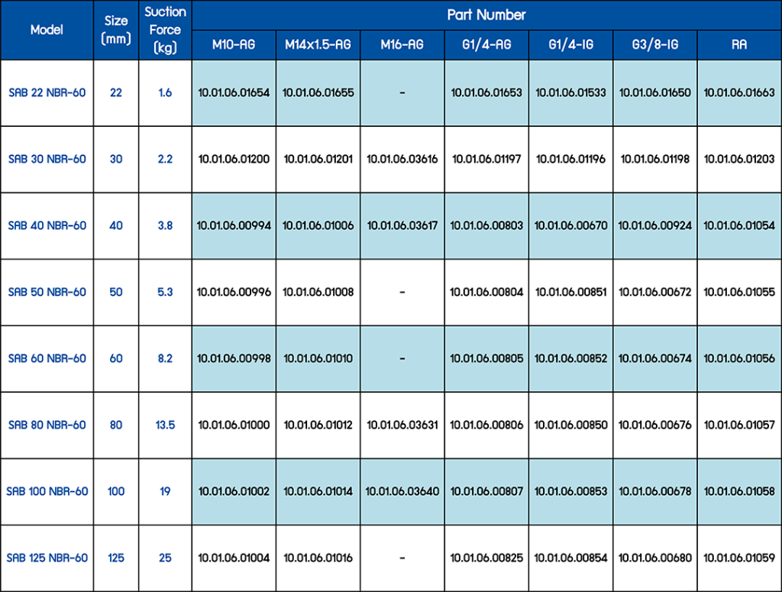Select part number 10.01.06.03617
This screenshot has width=782, height=592.
402,225
